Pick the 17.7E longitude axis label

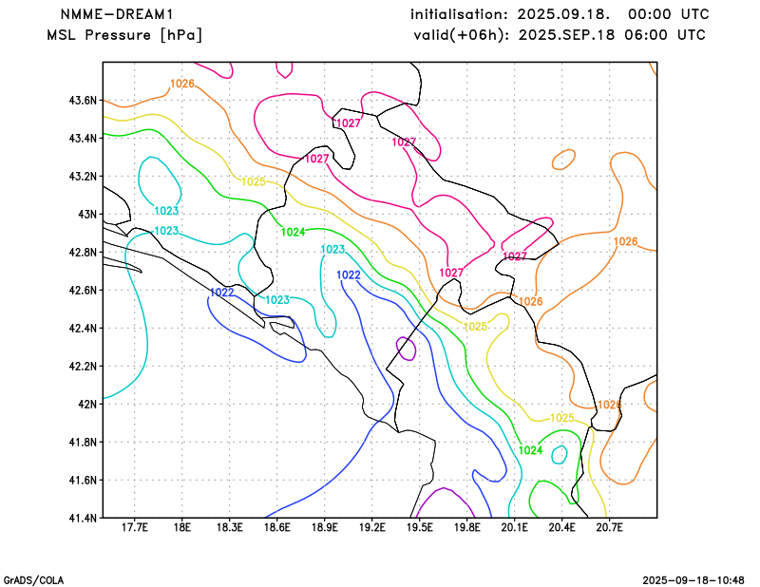(x=135, y=527)
